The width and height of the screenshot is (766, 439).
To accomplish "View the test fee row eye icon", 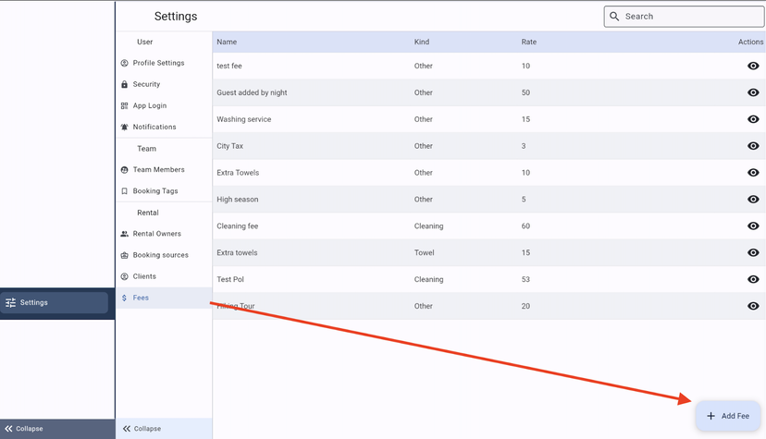I will 753,66.
